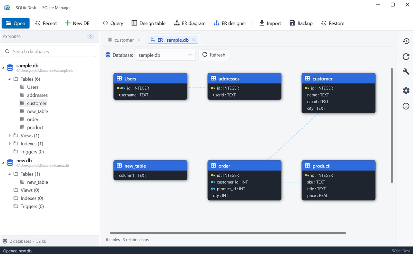
Task: Click the Open database button
Action: pyautogui.click(x=15, y=23)
